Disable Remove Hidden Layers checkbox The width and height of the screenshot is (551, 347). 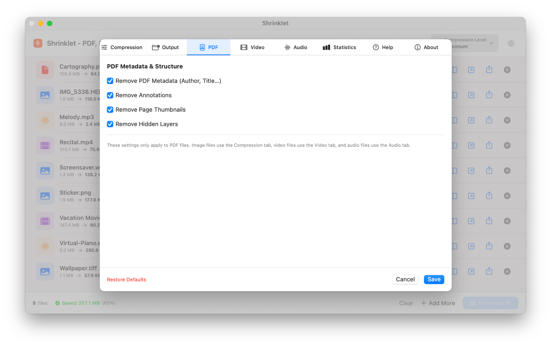[110, 124]
